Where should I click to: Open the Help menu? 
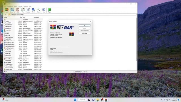click(30, 6)
